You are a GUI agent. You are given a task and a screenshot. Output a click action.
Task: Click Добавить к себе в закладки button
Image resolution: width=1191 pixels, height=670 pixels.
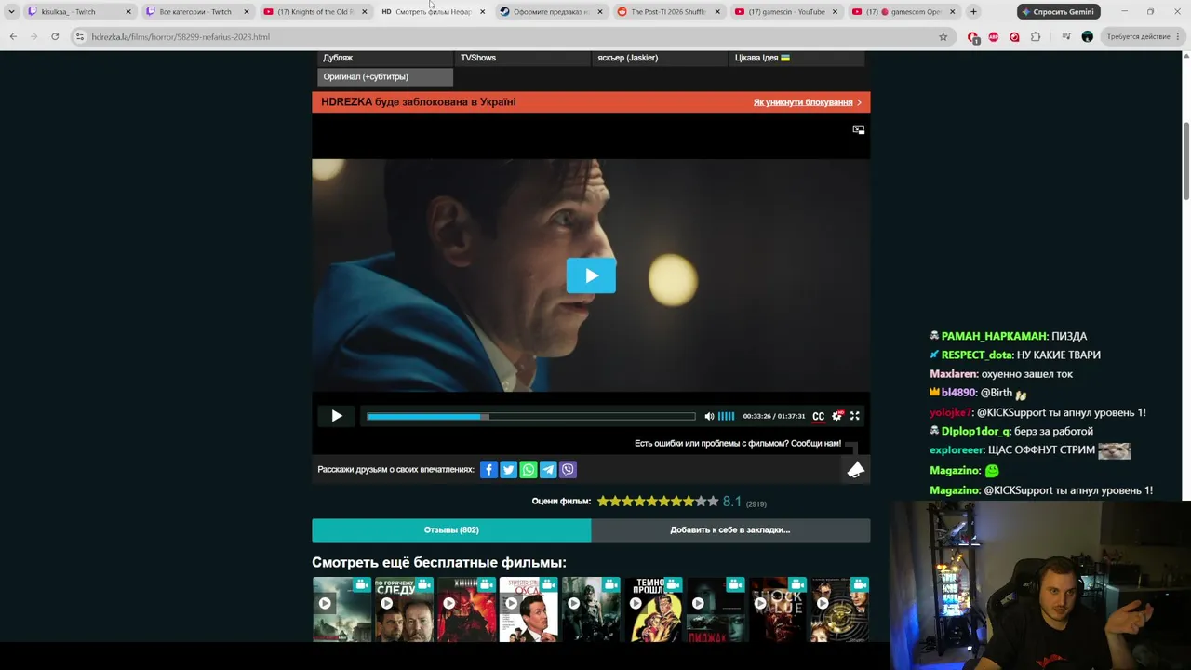coord(730,530)
